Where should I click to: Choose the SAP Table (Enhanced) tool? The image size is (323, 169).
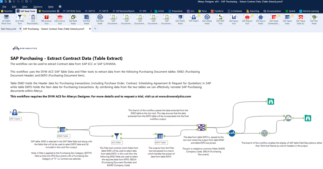(274, 20)
